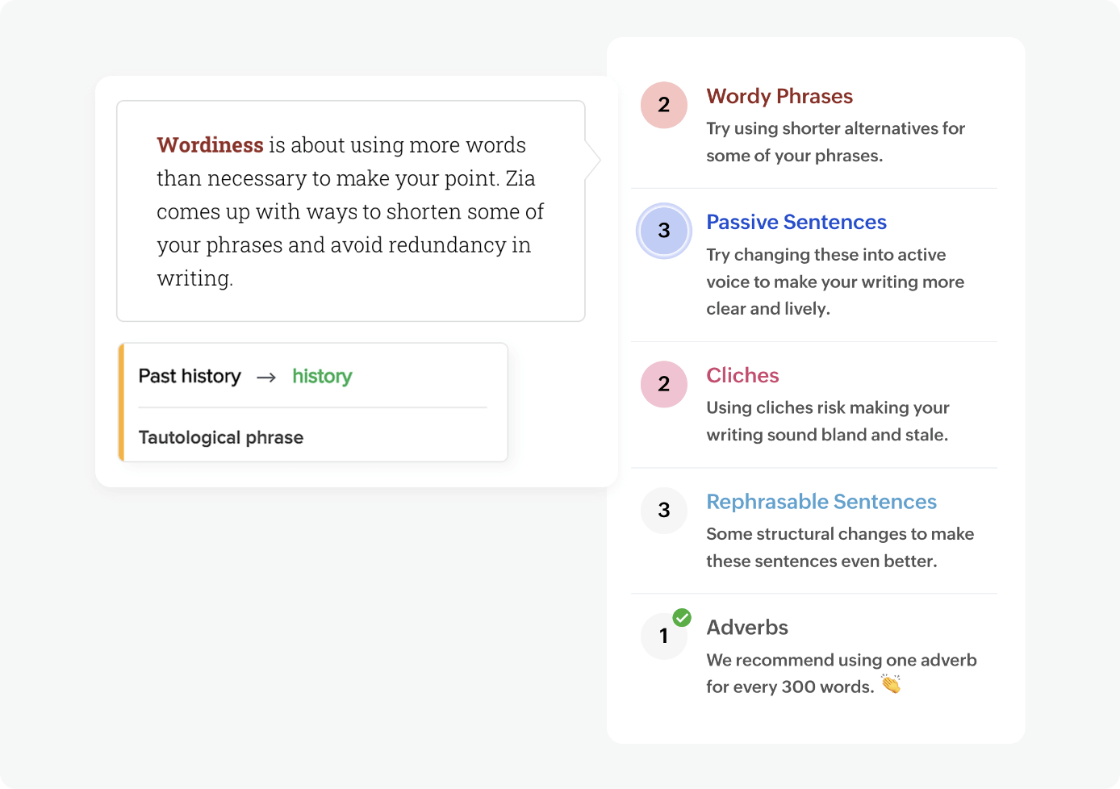Click 'Try using shorter alternatives' description

[835, 142]
